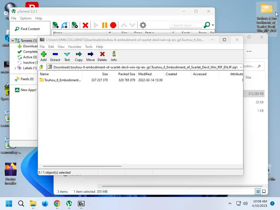Click the File Explorer search magnifier icon
The height and width of the screenshot is (210, 280).
coord(259,66)
